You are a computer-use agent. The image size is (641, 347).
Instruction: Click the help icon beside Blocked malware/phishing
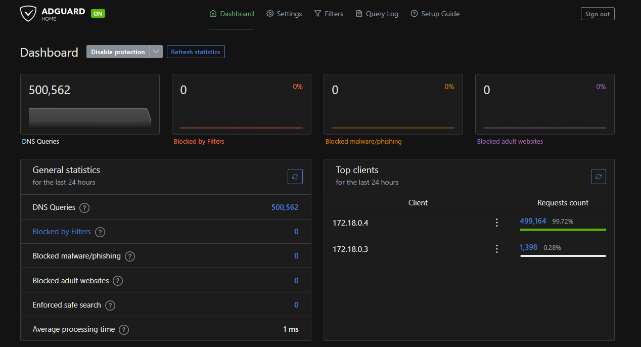pyautogui.click(x=130, y=256)
